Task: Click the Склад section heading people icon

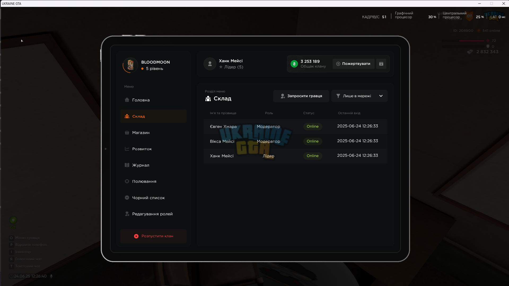Action: pos(208,99)
